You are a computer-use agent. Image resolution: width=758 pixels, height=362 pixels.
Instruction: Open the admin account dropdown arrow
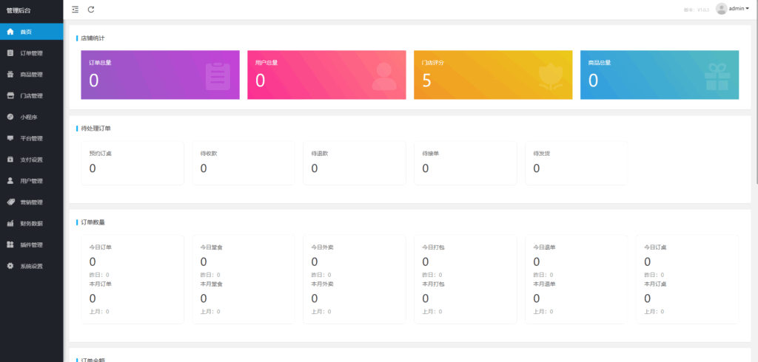(747, 9)
